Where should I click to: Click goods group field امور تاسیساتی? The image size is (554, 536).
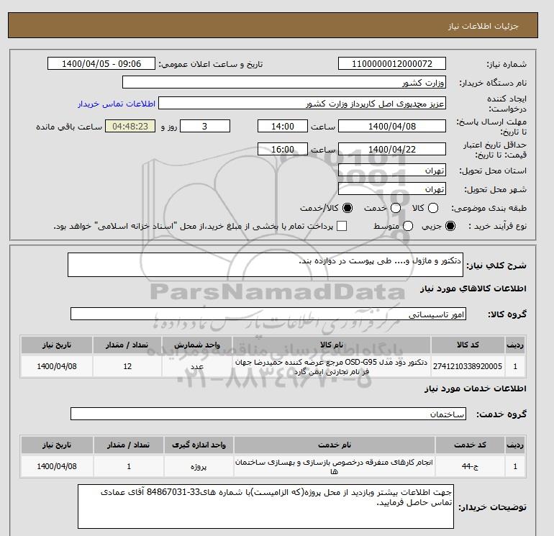click(x=268, y=314)
